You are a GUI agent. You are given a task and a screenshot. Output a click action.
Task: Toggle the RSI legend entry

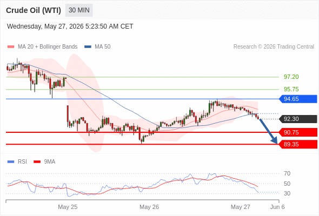[x=17, y=162]
